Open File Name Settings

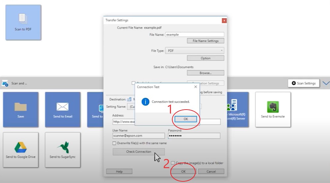coord(205,41)
